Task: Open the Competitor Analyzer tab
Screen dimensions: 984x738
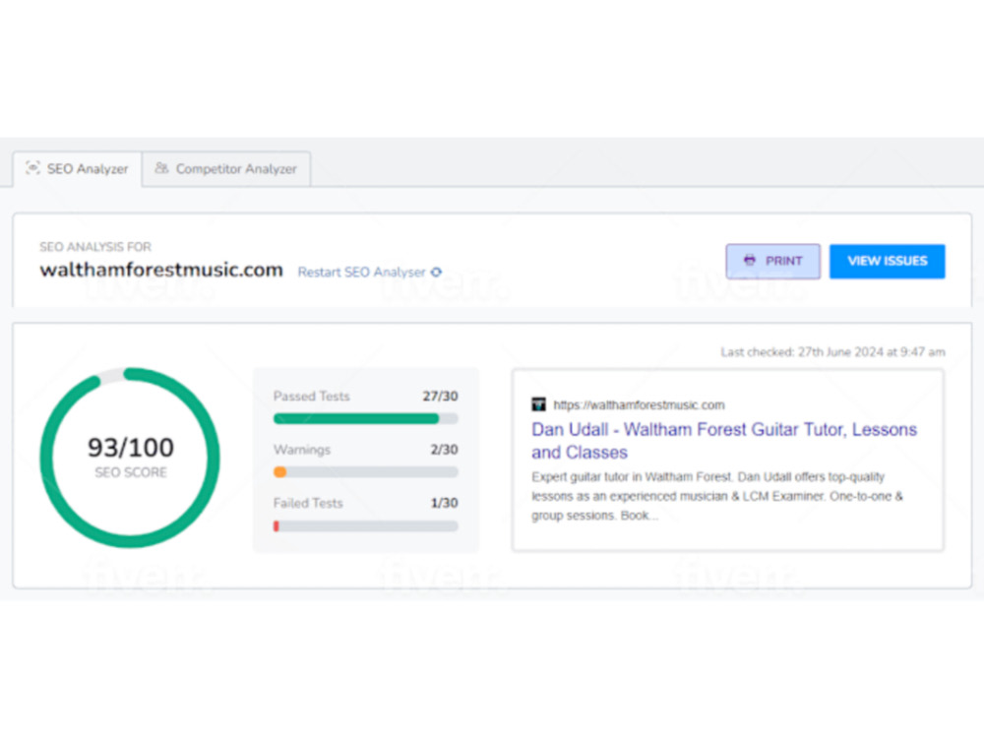Action: (226, 169)
